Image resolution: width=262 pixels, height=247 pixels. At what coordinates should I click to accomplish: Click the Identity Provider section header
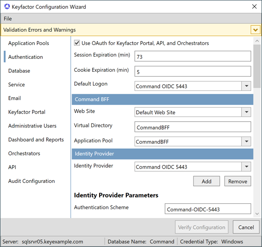(162, 154)
